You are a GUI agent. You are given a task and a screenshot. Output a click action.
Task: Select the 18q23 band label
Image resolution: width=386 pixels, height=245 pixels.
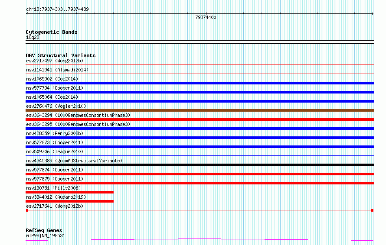33,37
